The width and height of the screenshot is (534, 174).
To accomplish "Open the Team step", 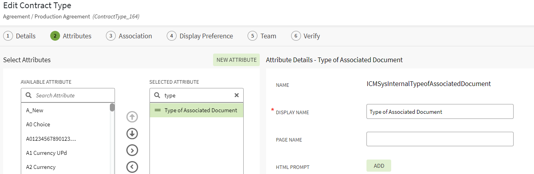I will (x=262, y=36).
